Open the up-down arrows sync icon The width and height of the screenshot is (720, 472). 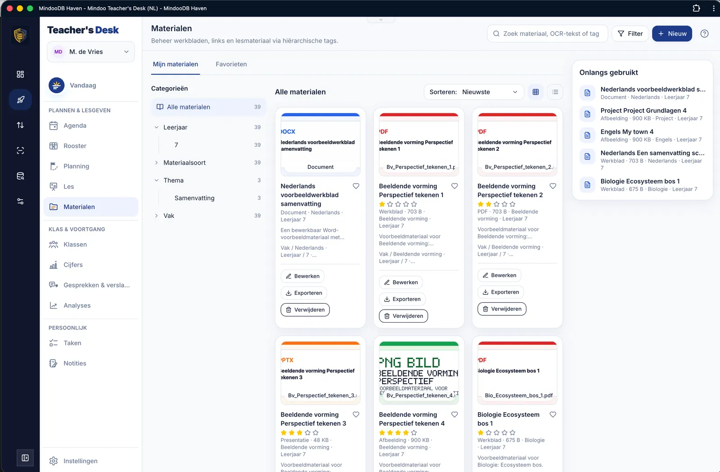point(20,125)
